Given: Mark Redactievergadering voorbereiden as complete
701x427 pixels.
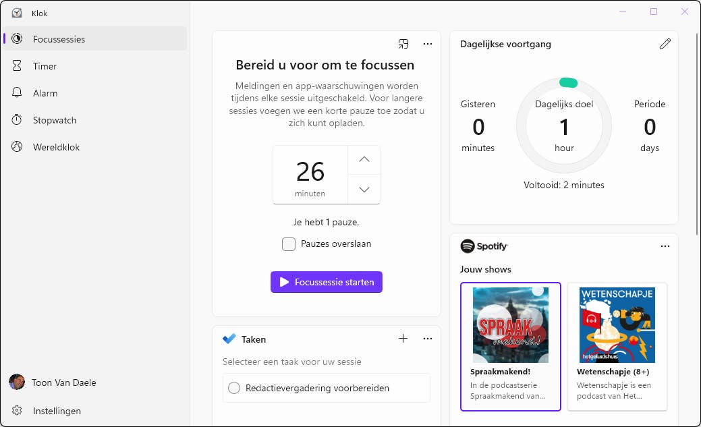Looking at the screenshot, I should pos(234,388).
